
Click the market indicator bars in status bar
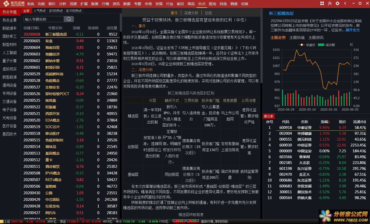pos(186,222)
